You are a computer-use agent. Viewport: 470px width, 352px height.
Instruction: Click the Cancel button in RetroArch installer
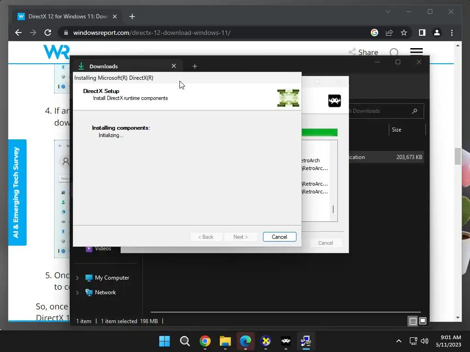pyautogui.click(x=325, y=243)
